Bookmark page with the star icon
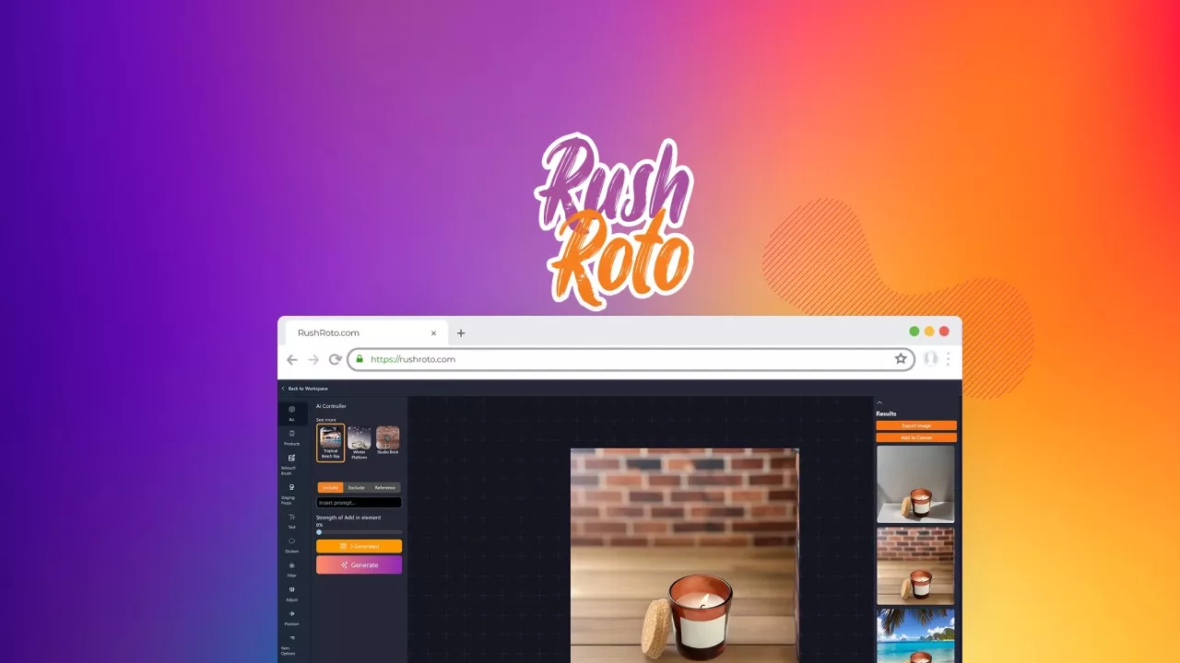 901,359
